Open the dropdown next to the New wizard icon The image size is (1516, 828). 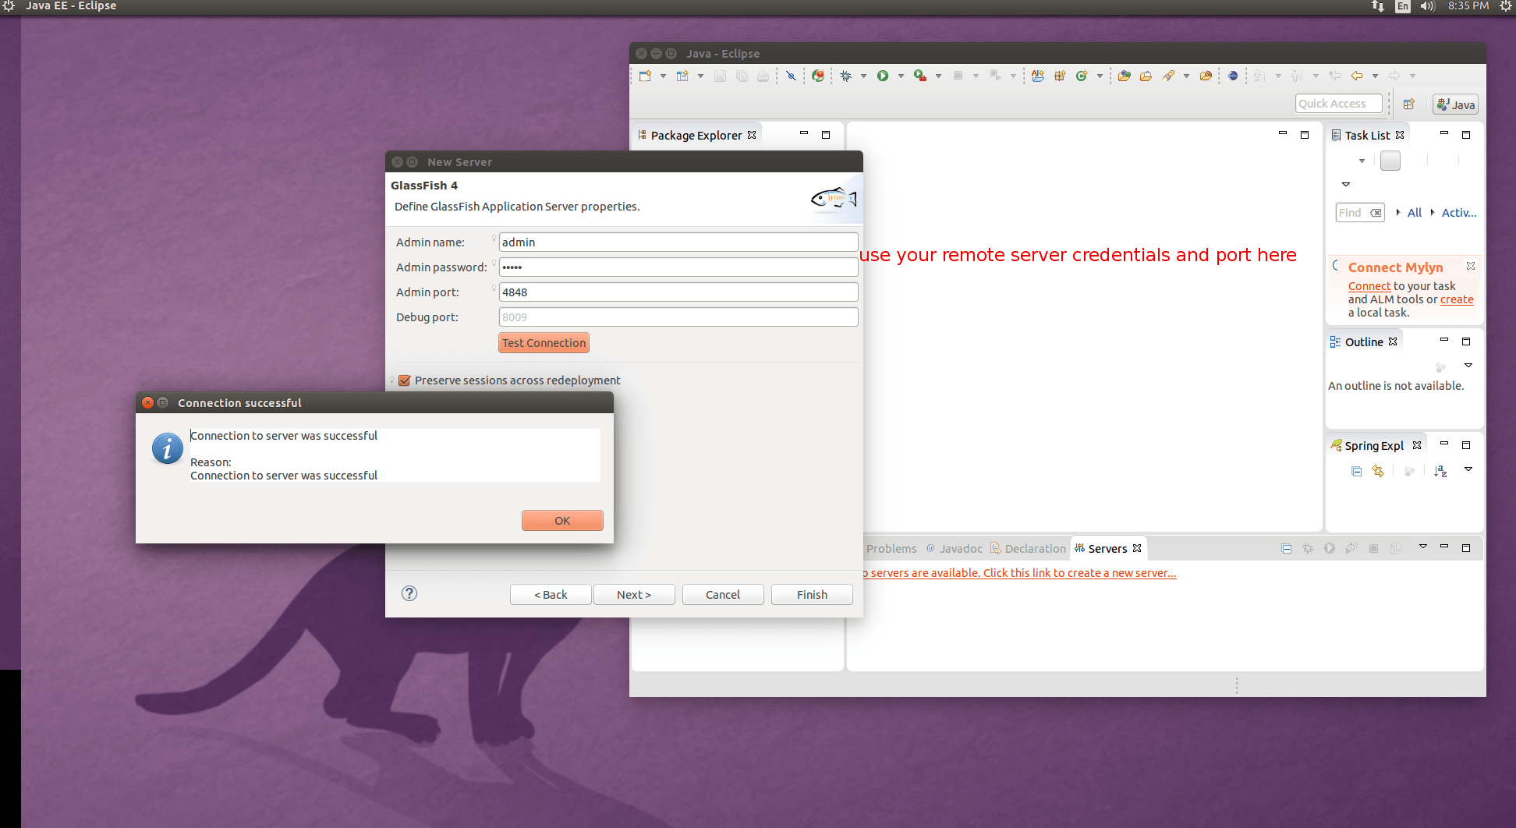[663, 76]
